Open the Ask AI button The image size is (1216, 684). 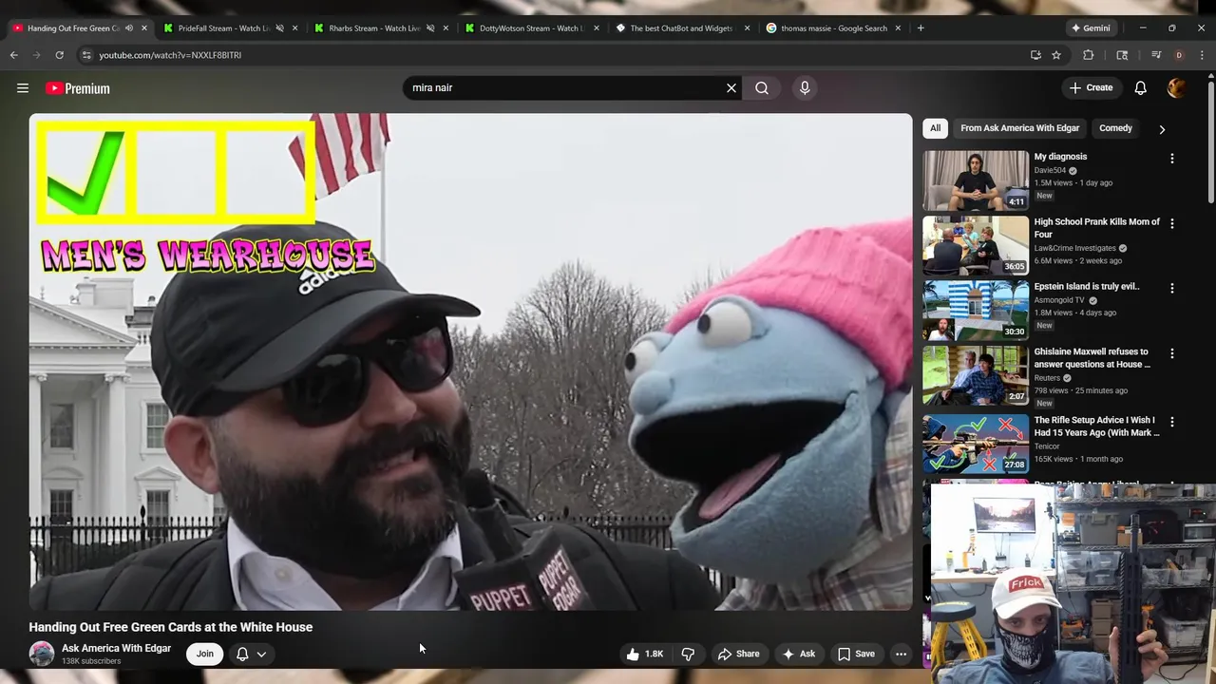pyautogui.click(x=798, y=654)
